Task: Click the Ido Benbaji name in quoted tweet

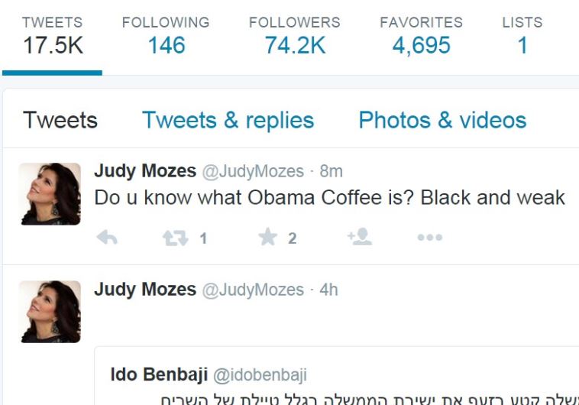Action: click(157, 374)
